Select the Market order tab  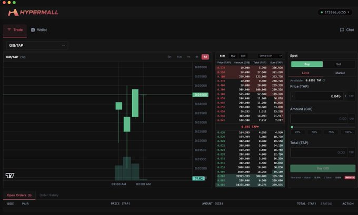(x=340, y=73)
